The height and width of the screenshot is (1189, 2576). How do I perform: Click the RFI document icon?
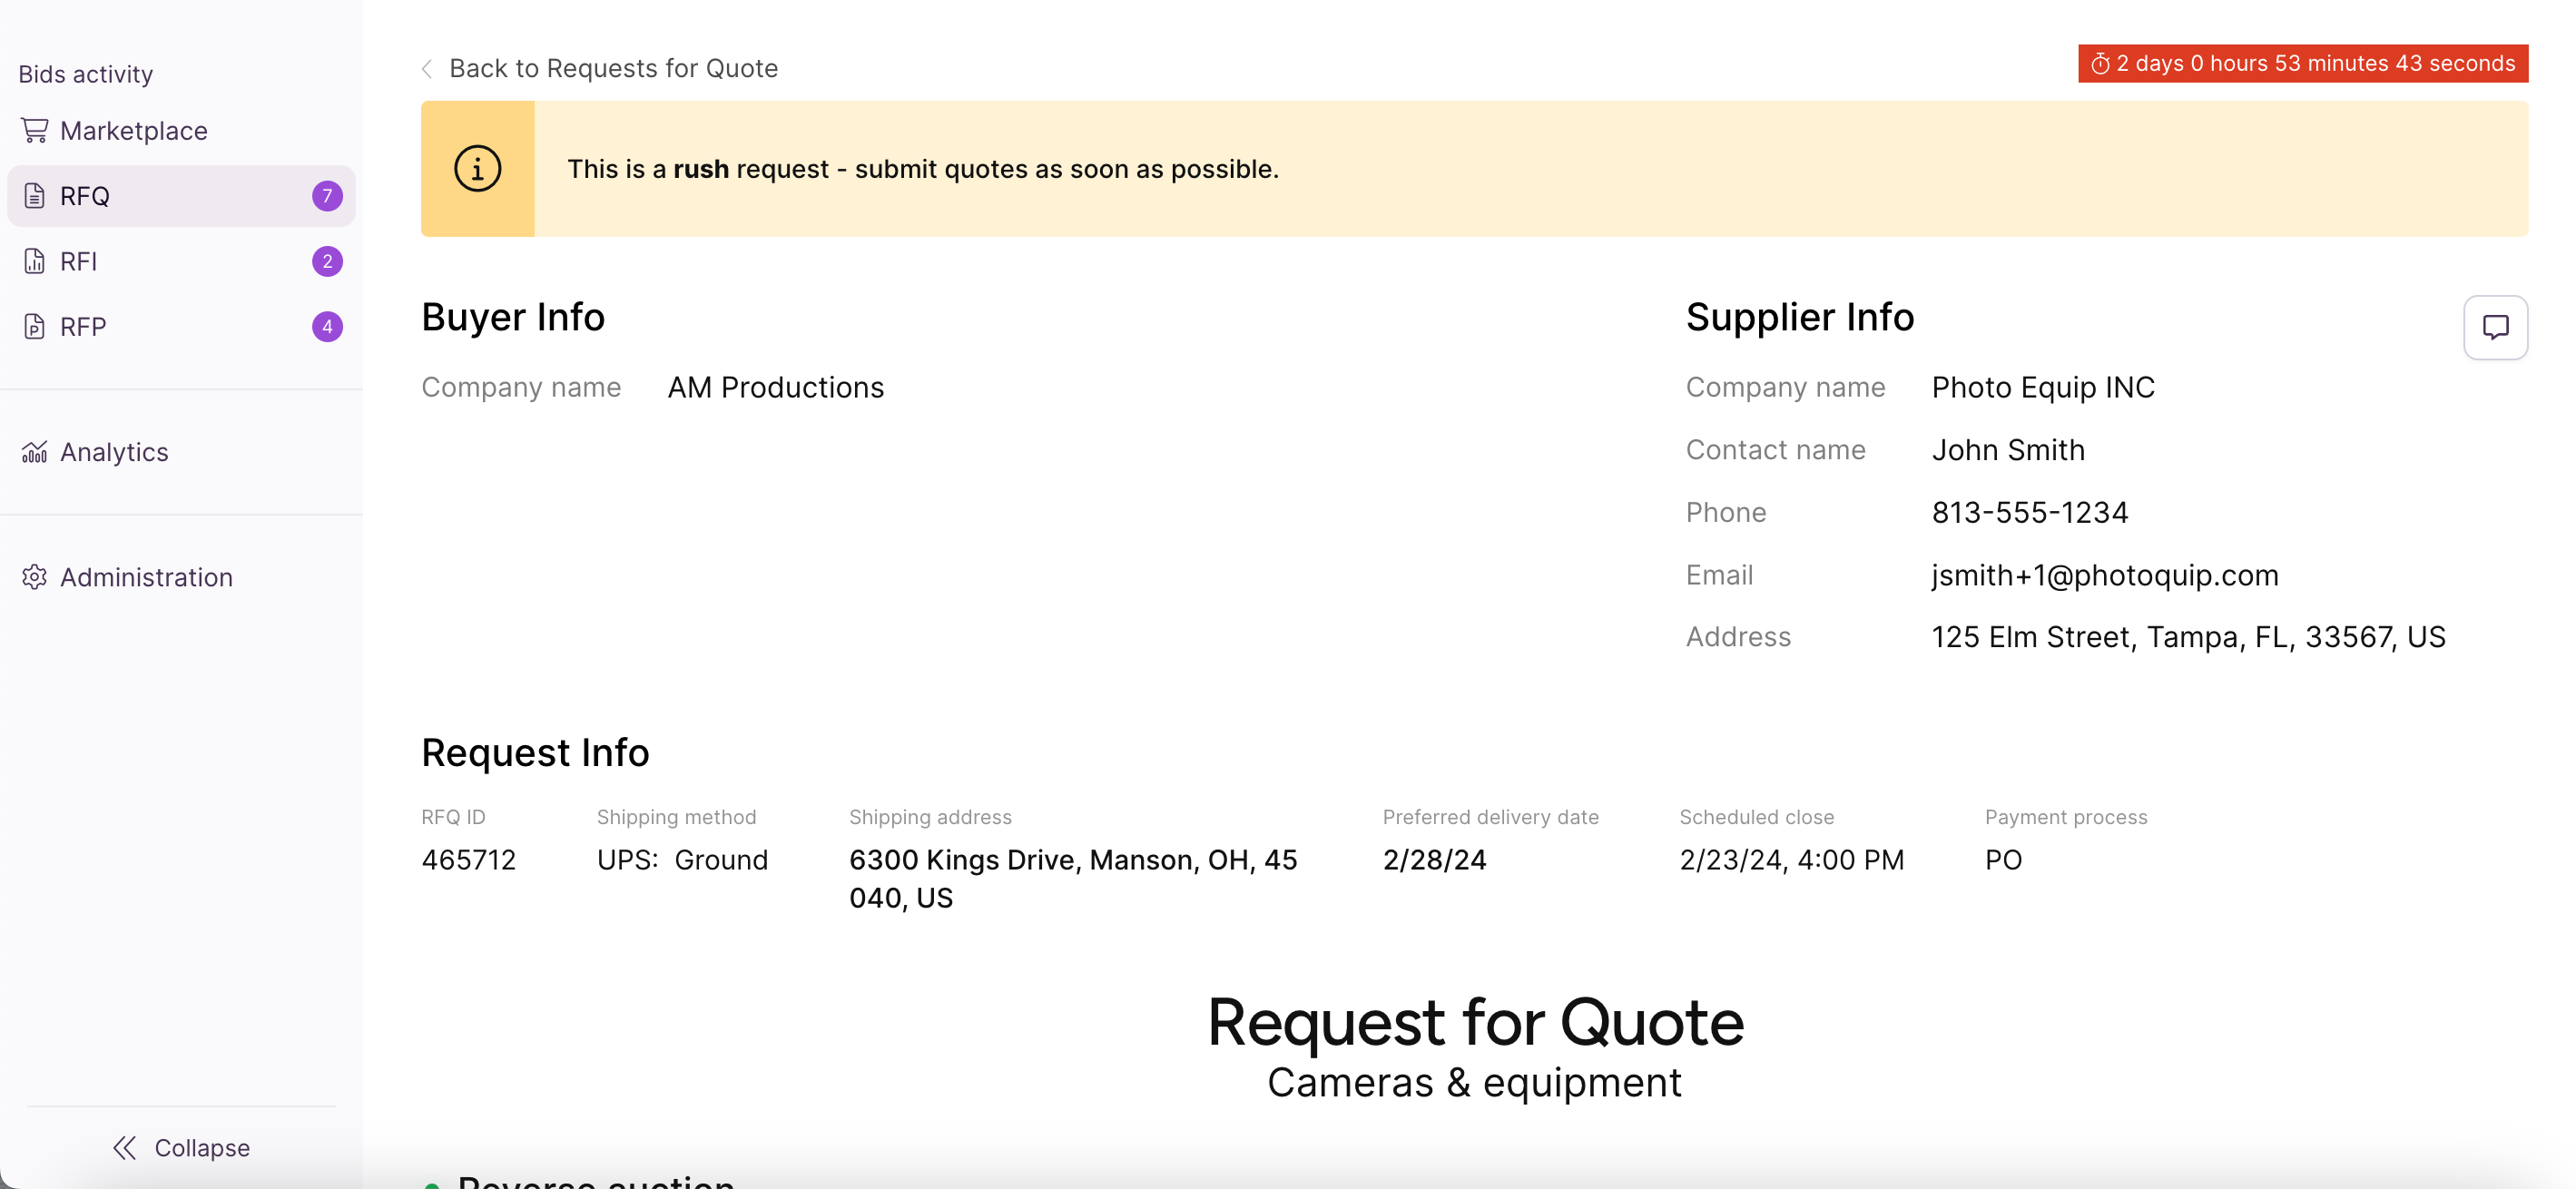tap(35, 261)
